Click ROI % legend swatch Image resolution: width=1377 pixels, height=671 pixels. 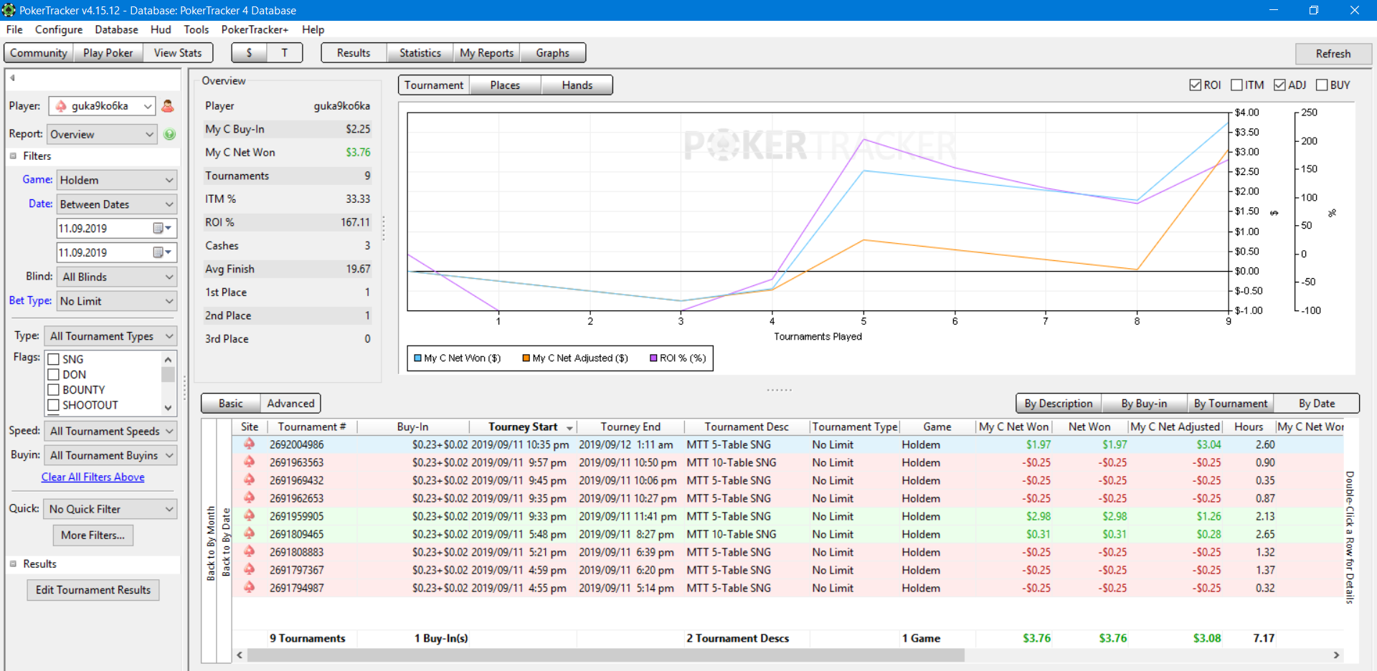click(653, 358)
